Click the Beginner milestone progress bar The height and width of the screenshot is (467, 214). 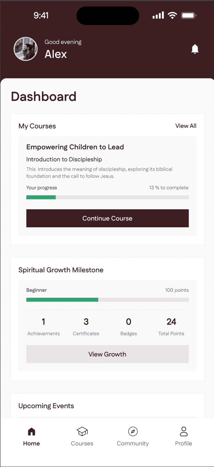tap(107, 300)
